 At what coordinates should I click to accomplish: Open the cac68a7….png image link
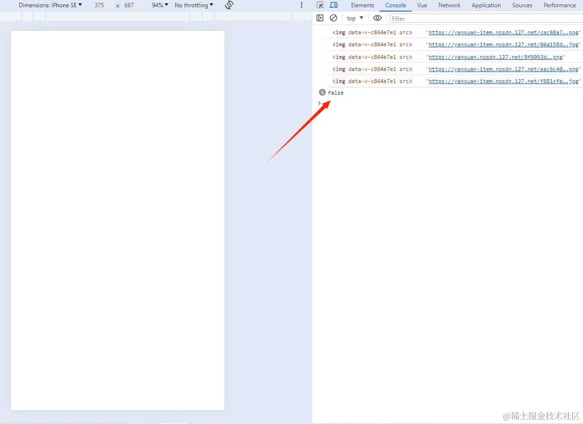point(503,32)
